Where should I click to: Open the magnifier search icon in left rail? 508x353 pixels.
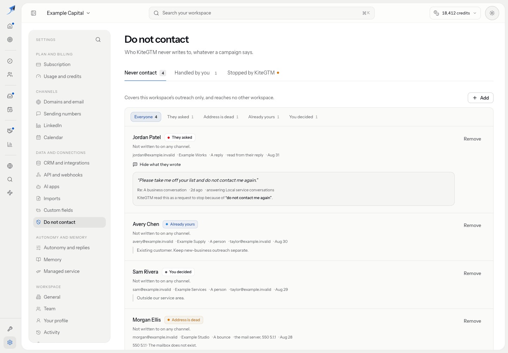pyautogui.click(x=10, y=179)
